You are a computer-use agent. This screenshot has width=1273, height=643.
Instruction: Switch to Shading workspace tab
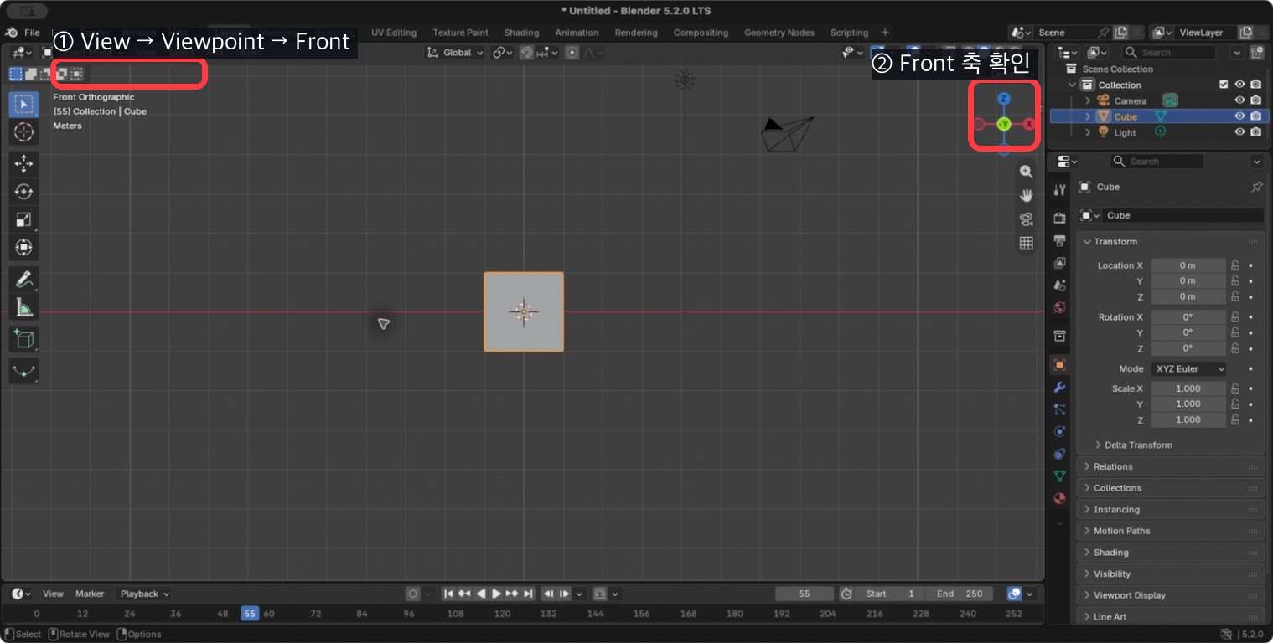[521, 33]
